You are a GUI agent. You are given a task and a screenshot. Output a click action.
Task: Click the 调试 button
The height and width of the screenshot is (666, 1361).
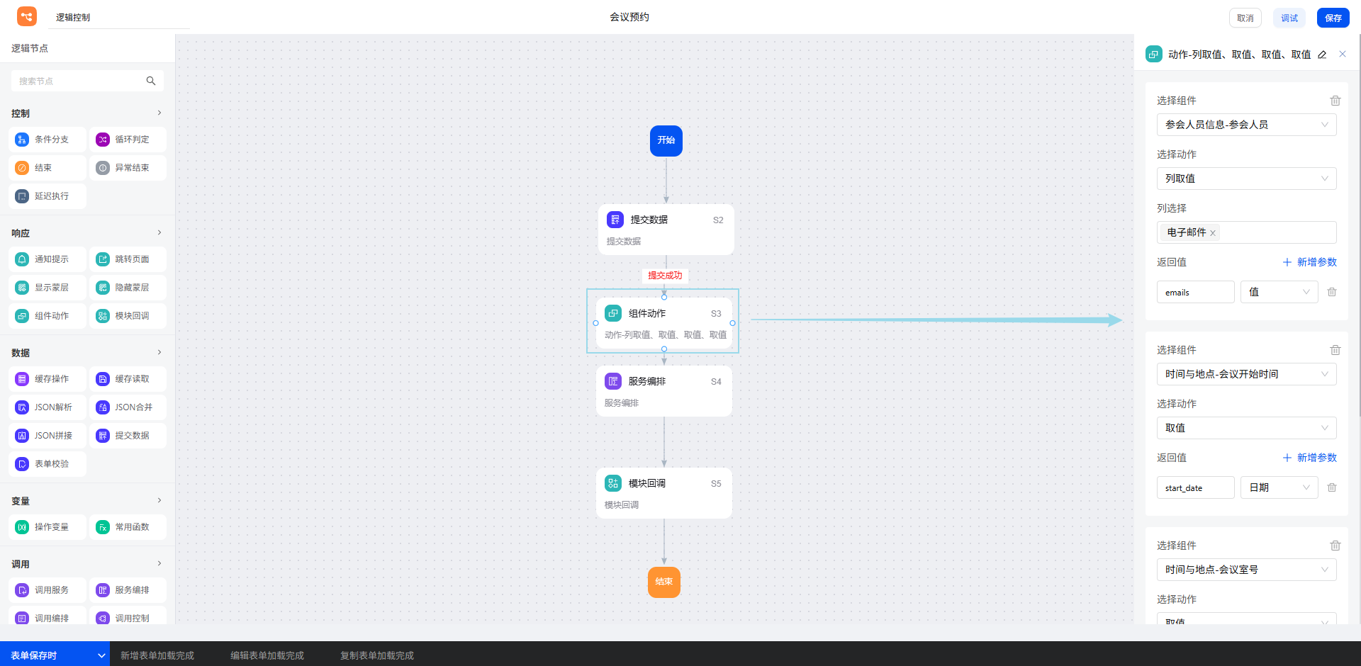coord(1289,18)
